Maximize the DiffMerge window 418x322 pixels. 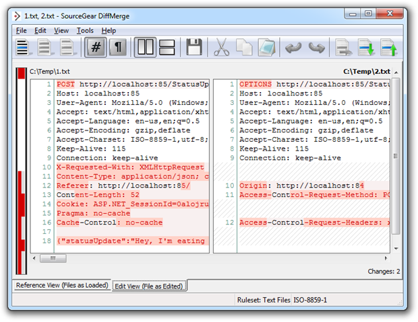[x=368, y=13]
